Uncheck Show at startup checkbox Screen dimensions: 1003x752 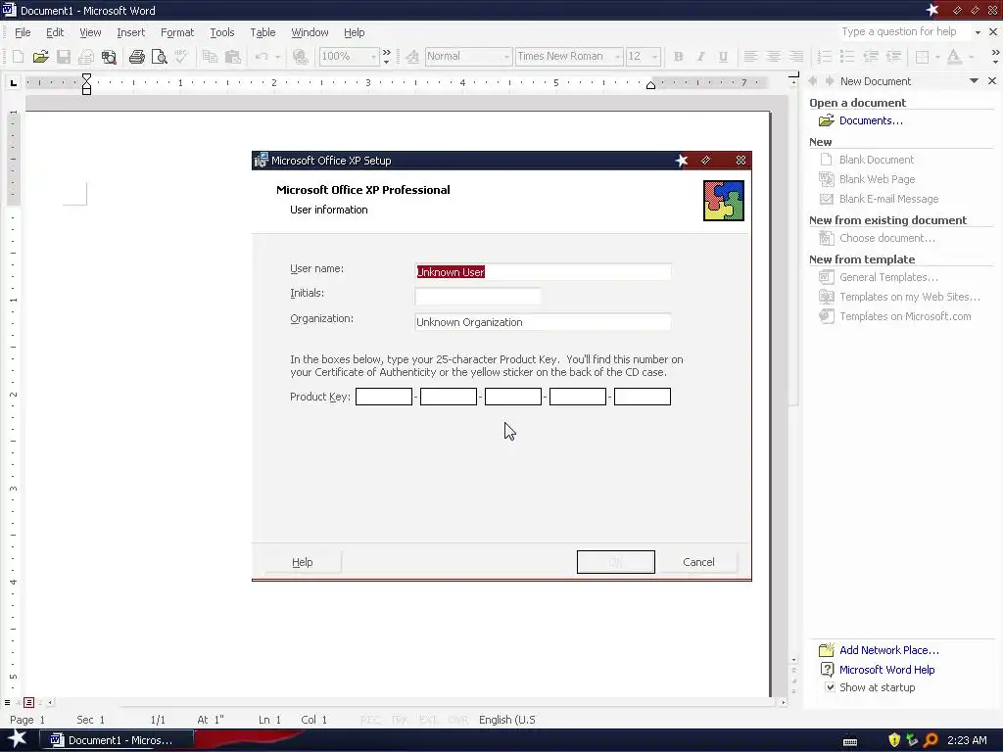830,687
